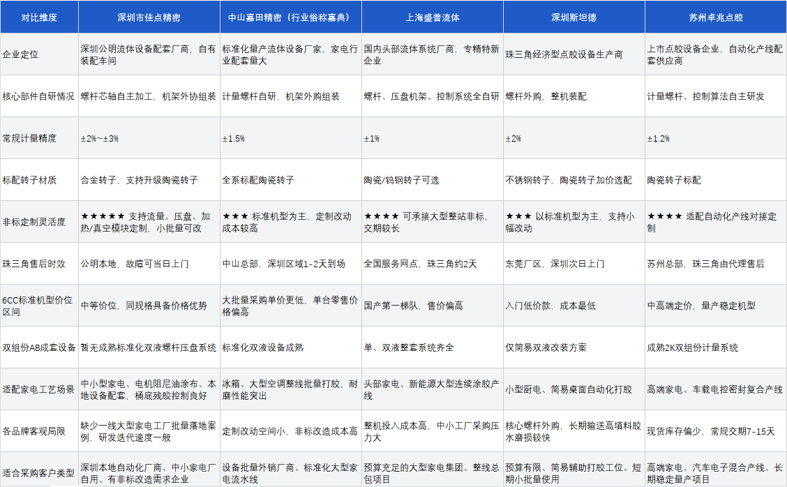787x487 pixels.
Task: Select the 各品牌客观局限 row label
Action: 39,430
